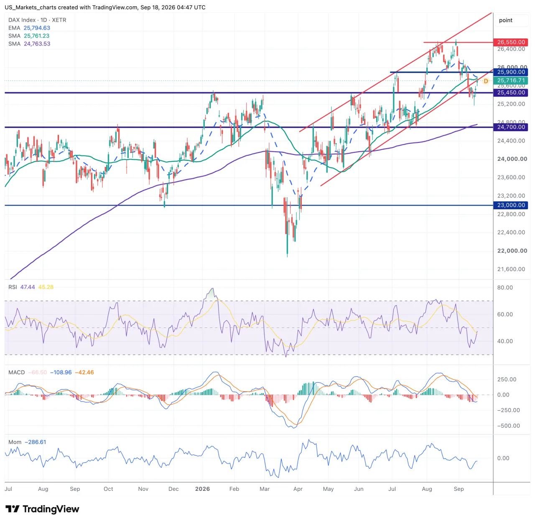
Task: Select the DAX Index · 1D · XETR title
Action: point(37,20)
